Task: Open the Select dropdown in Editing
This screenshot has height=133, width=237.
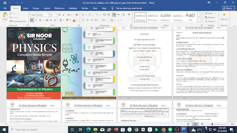Action: point(210,22)
